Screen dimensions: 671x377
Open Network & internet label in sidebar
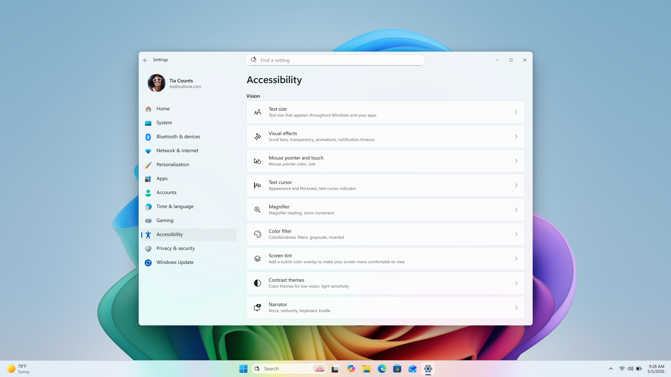[x=177, y=151]
